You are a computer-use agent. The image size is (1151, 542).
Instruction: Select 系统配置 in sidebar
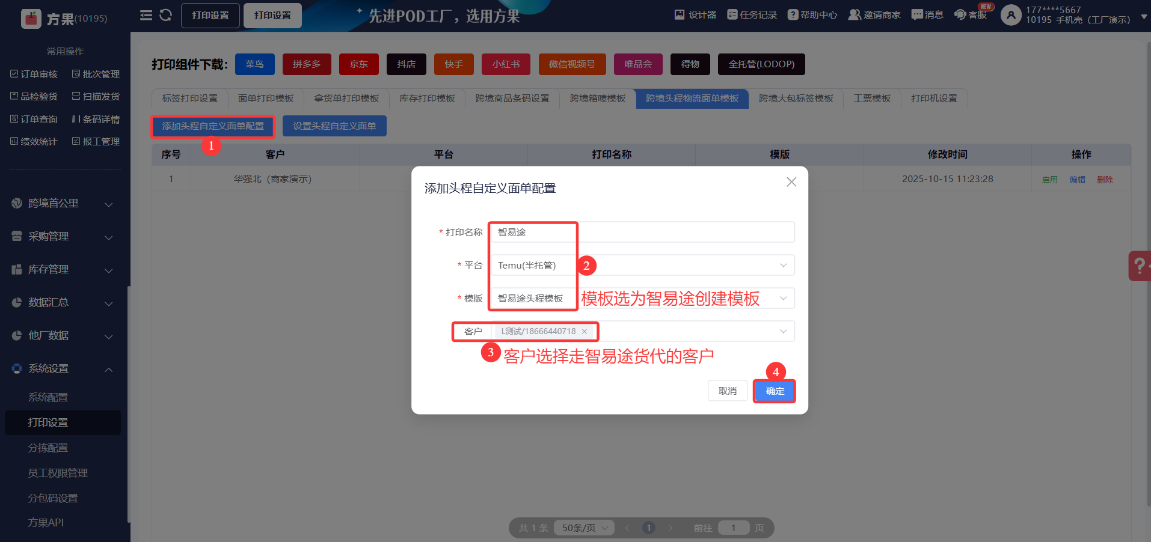(x=48, y=398)
